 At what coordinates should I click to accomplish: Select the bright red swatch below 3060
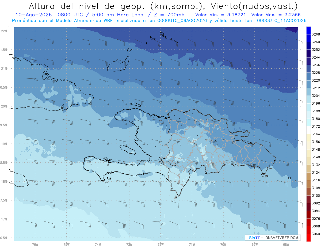[308, 238]
